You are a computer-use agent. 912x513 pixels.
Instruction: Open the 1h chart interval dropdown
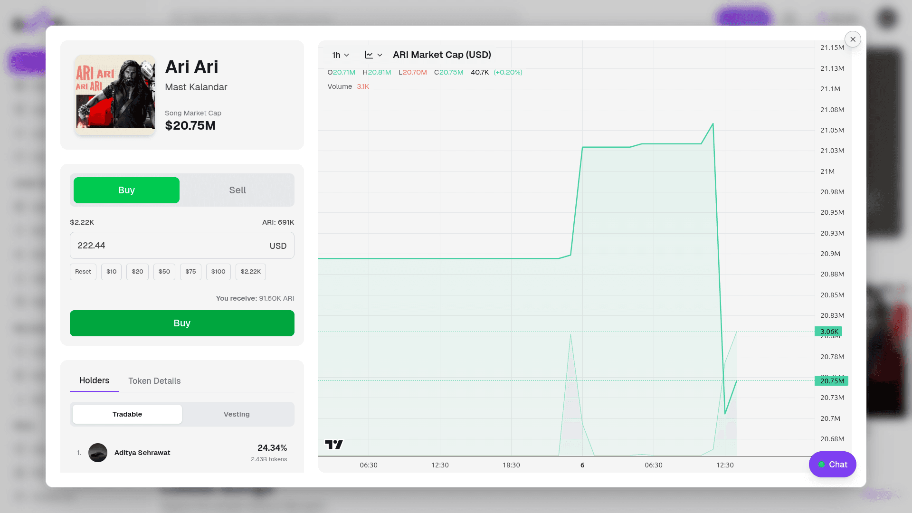pos(341,55)
